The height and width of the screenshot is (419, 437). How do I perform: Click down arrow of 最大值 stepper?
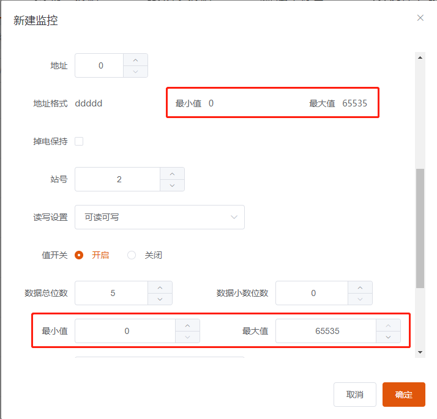click(x=388, y=337)
